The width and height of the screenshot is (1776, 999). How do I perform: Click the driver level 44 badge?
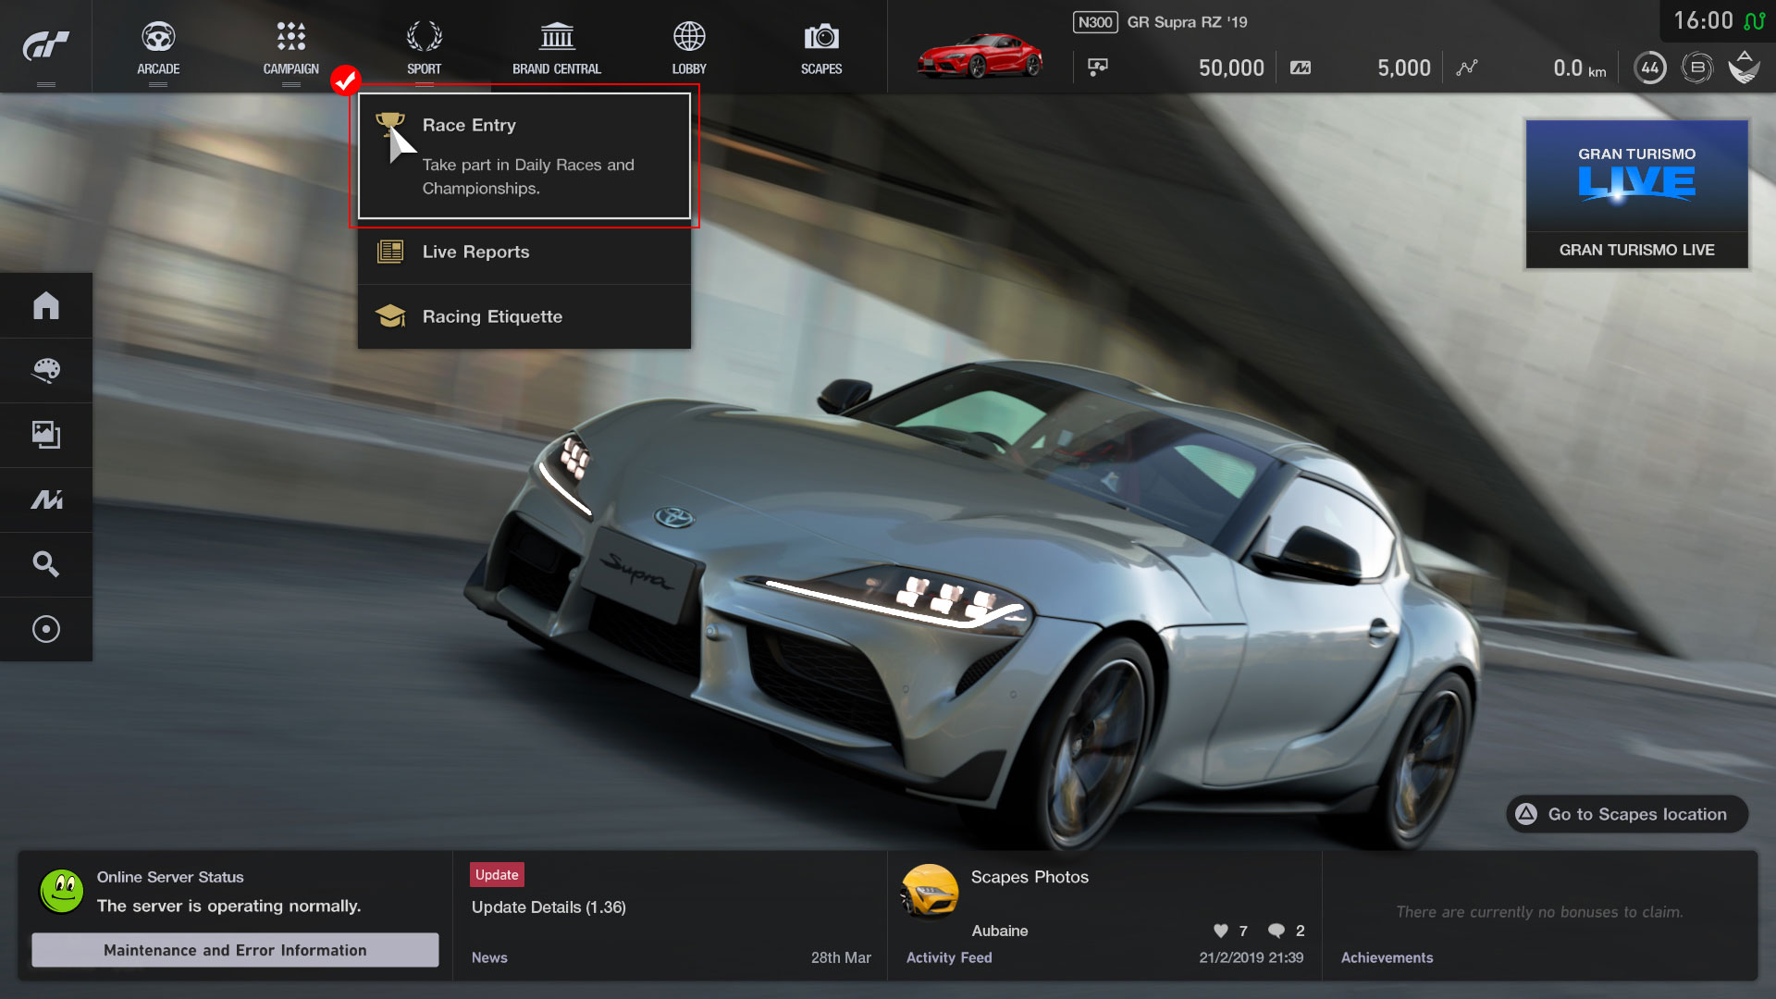pyautogui.click(x=1650, y=68)
